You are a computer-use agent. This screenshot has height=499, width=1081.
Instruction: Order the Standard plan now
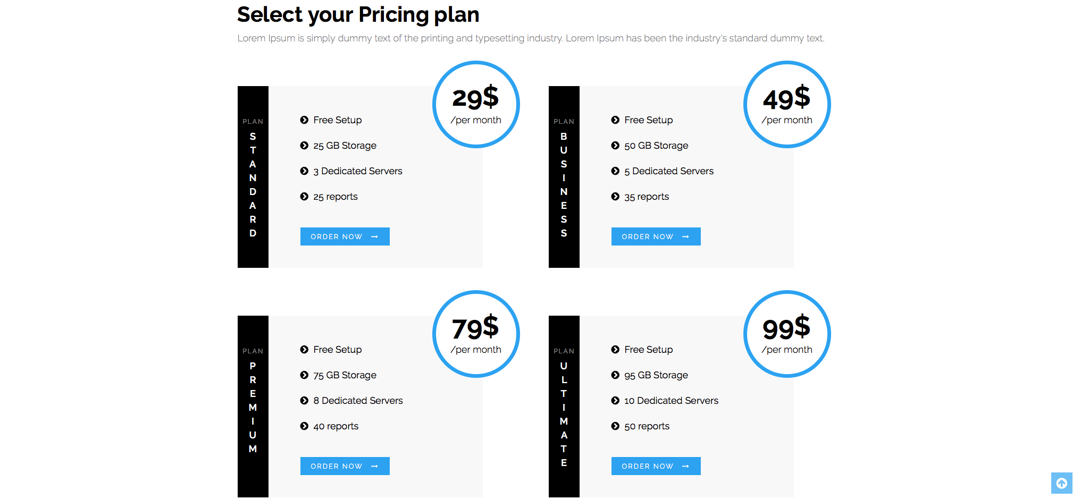[345, 236]
